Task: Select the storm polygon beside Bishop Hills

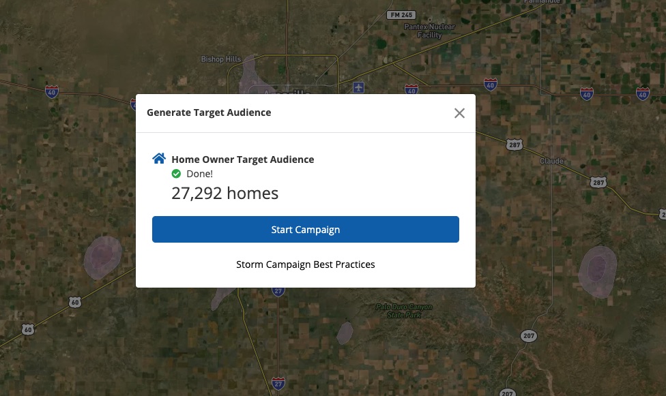Action: (248, 74)
